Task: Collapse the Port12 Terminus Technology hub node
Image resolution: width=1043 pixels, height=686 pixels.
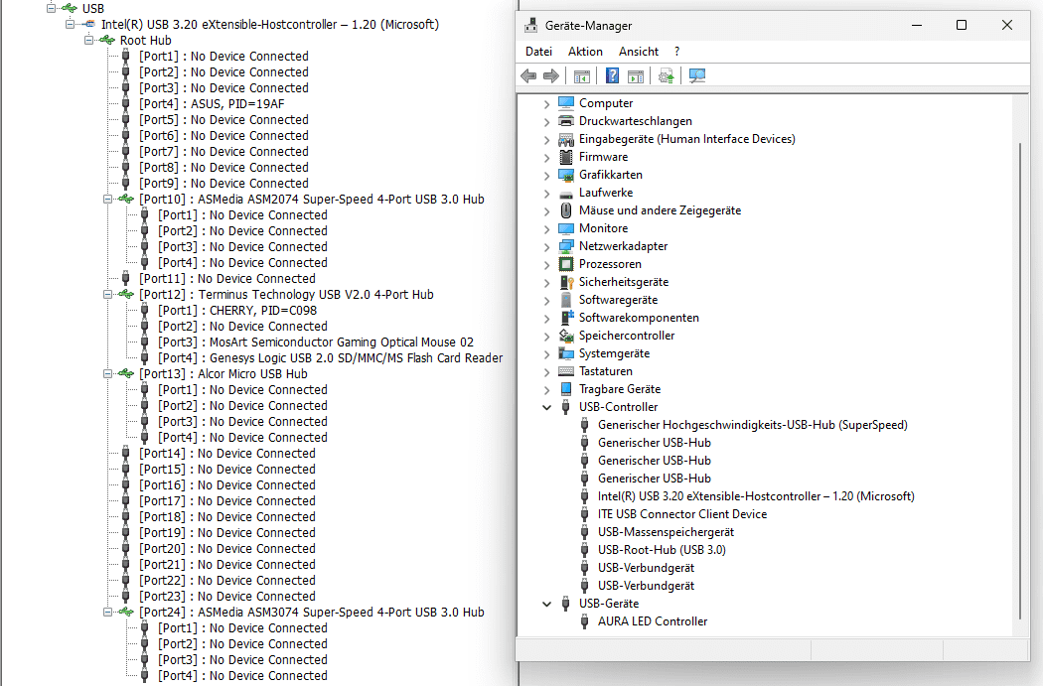Action: 107,295
